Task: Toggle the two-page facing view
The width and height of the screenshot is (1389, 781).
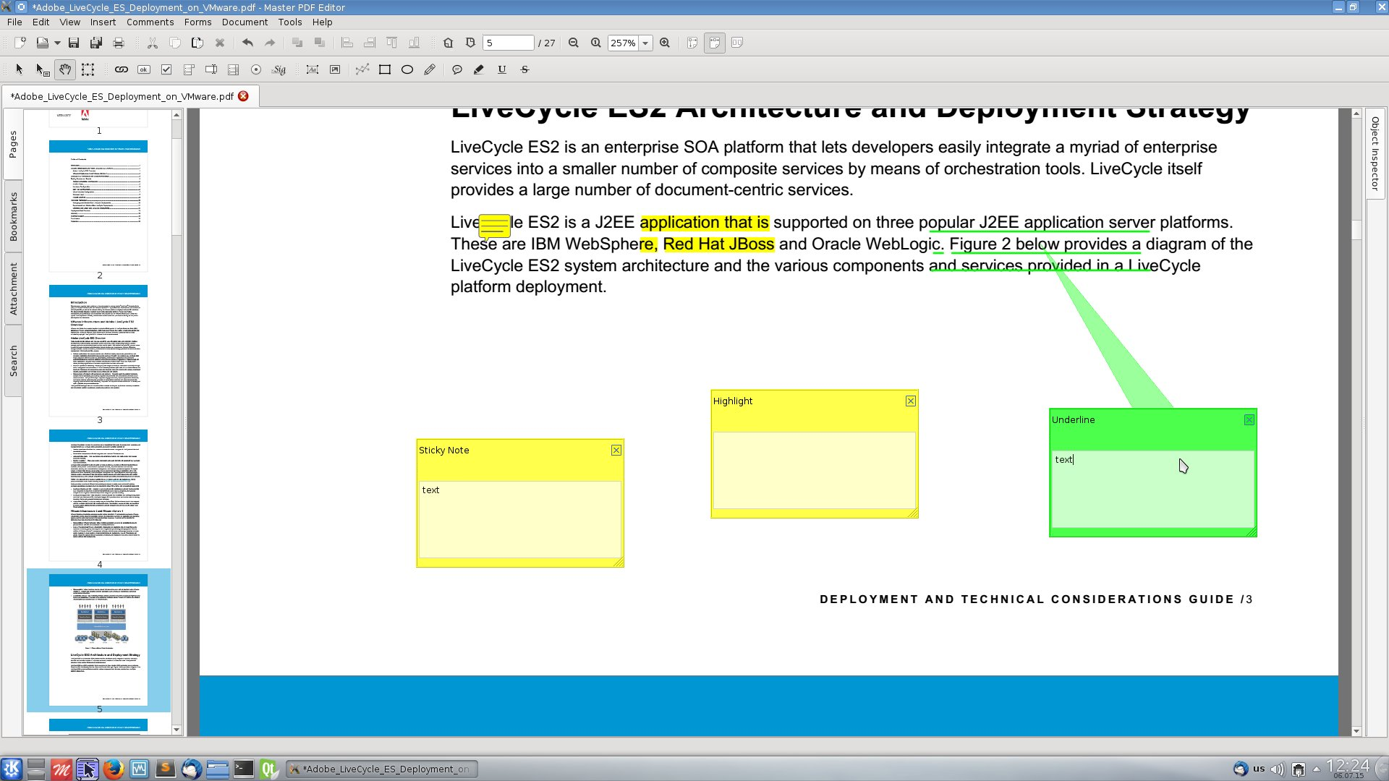Action: pyautogui.click(x=737, y=43)
